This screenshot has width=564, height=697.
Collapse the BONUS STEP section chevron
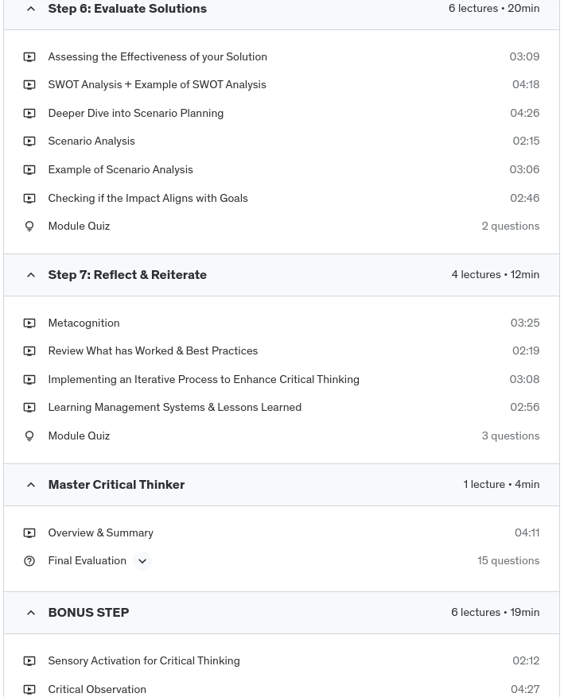coord(31,613)
